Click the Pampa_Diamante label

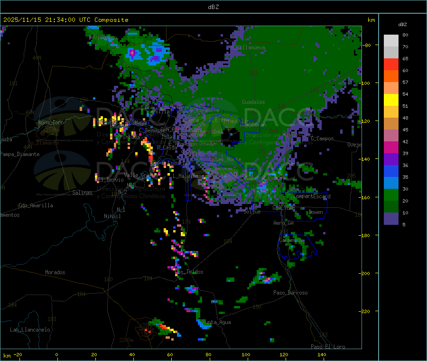(x=19, y=154)
